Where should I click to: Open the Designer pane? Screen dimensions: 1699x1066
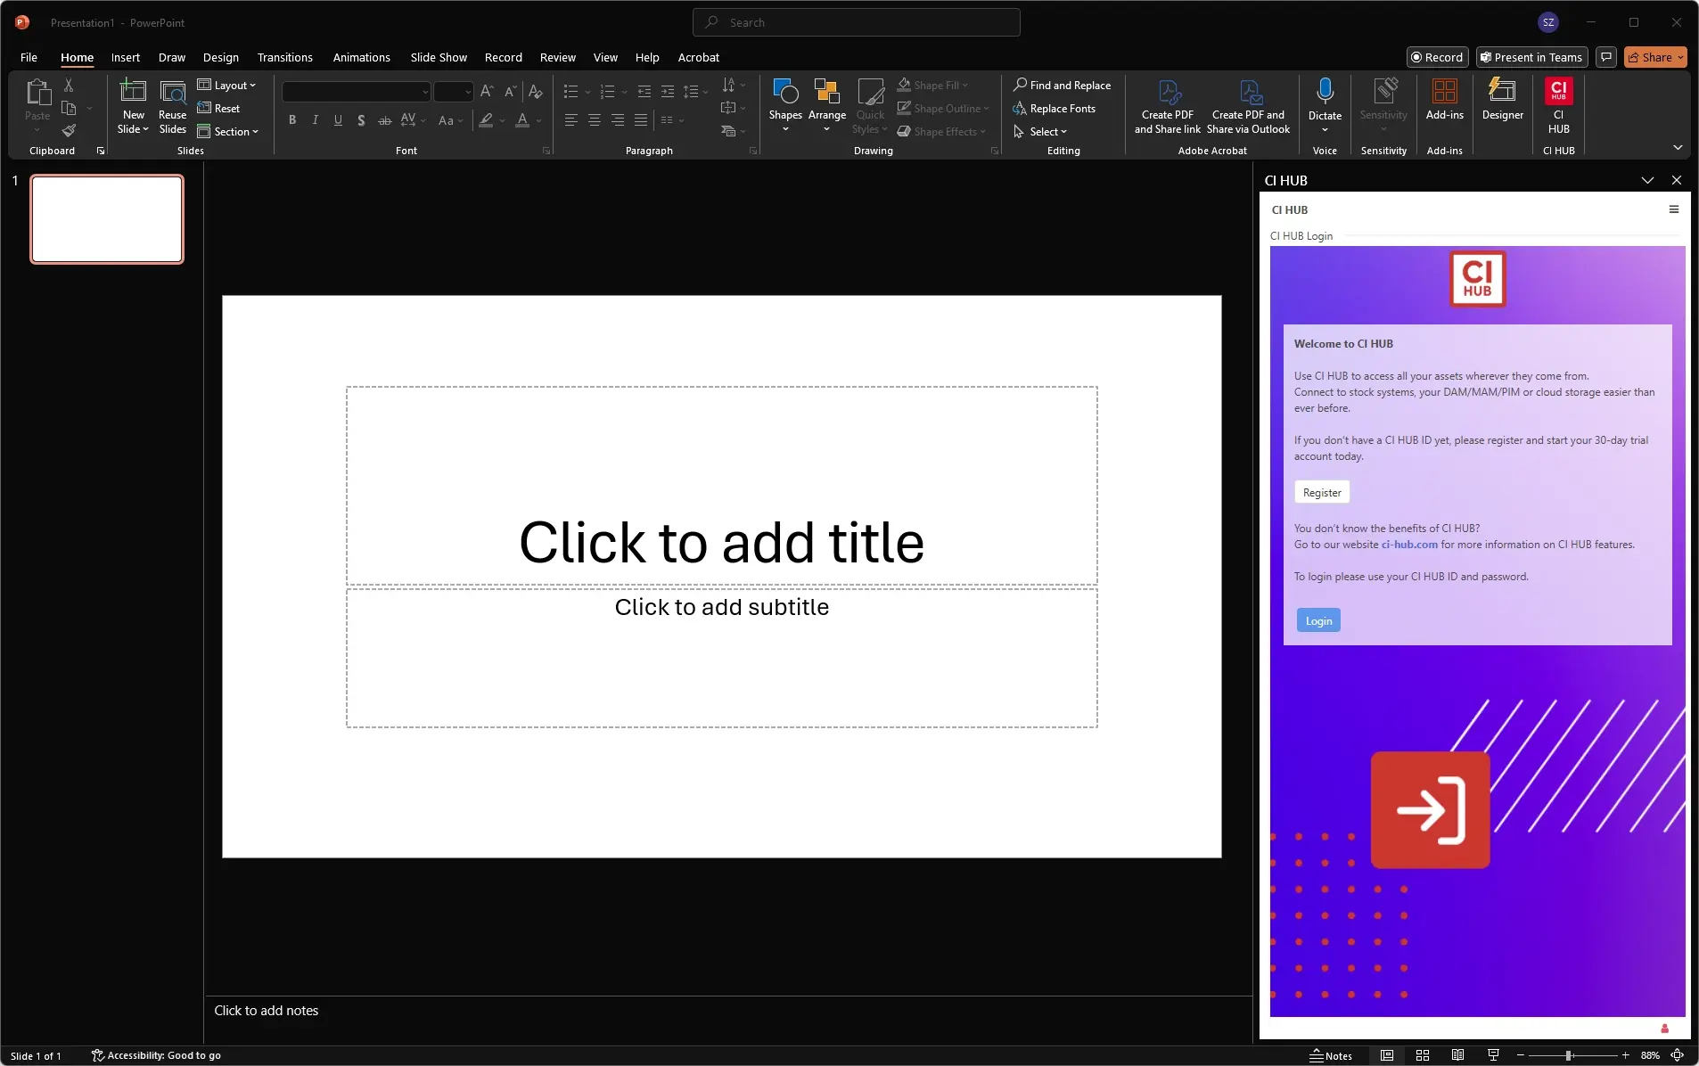[1502, 100]
